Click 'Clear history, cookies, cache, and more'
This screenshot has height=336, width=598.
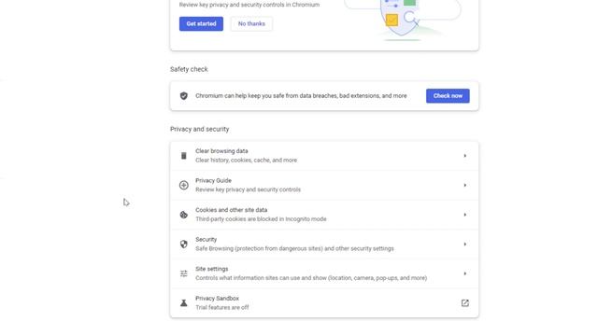246,161
